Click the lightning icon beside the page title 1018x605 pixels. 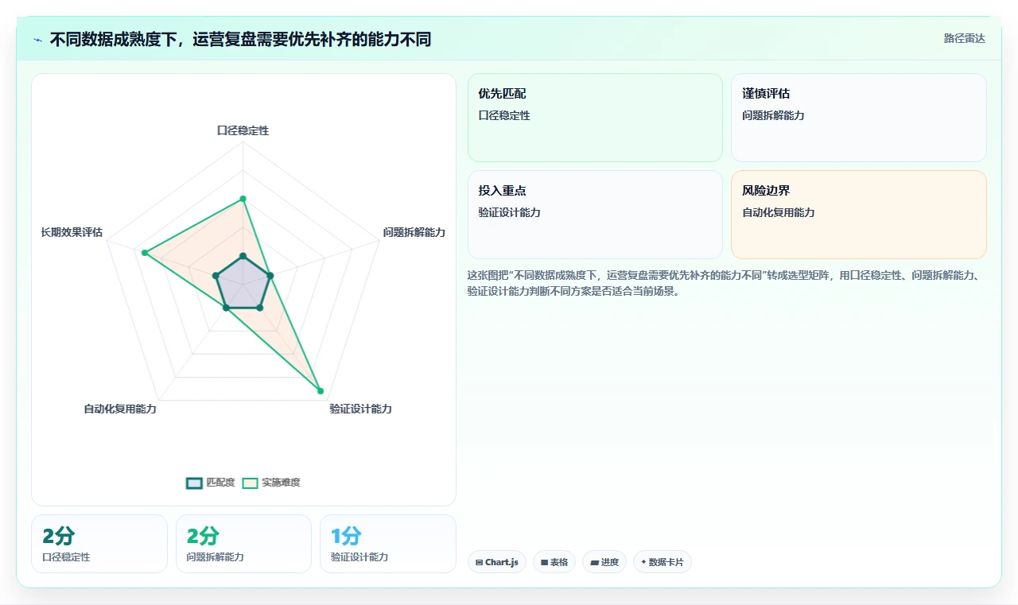tap(38, 39)
